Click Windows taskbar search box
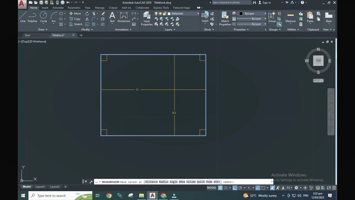The image size is (355, 200). coord(61,196)
